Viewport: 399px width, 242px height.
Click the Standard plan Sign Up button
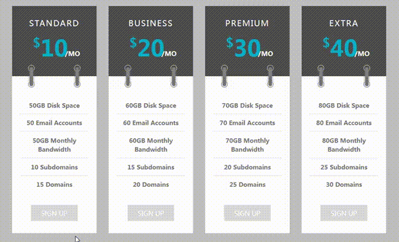tap(54, 213)
